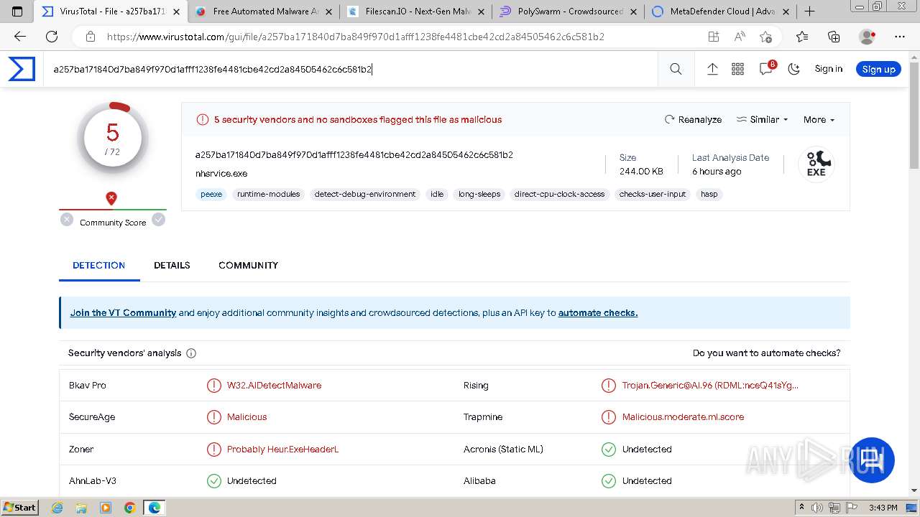This screenshot has width=920, height=517.
Task: Open the Filescan.IO browser tab
Action: (x=415, y=11)
